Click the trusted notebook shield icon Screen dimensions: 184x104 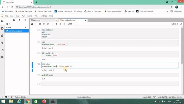(x=154, y=97)
